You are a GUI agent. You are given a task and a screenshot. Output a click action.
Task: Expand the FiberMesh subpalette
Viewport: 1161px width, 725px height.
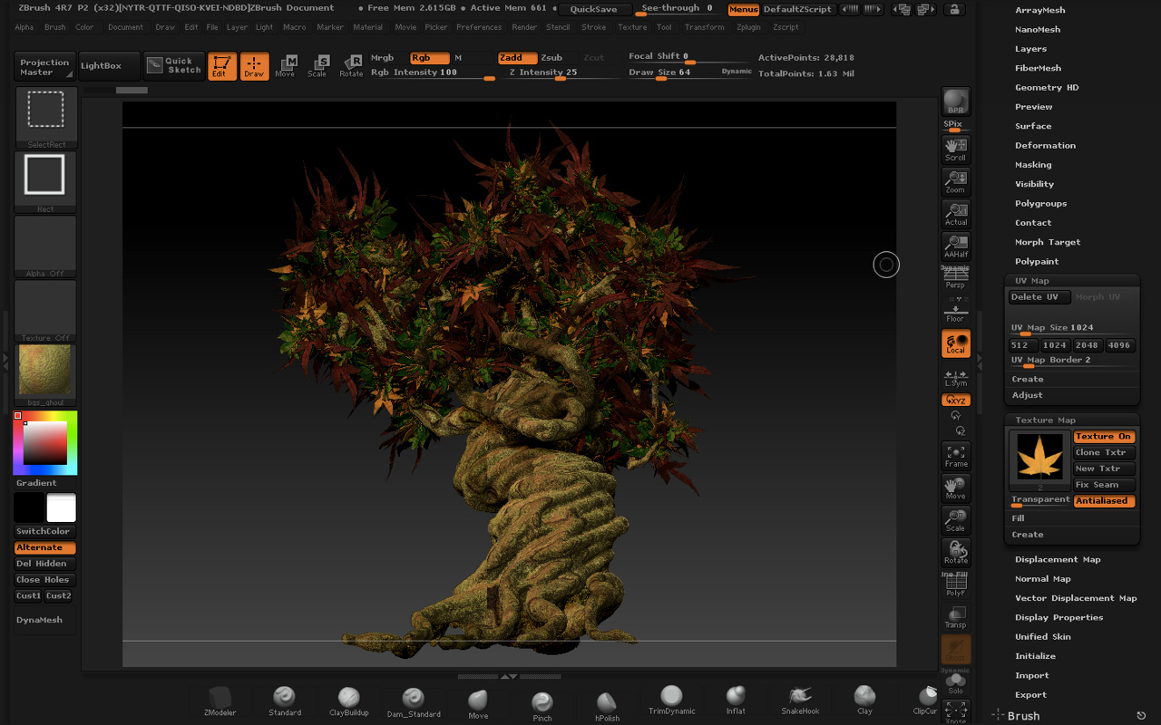(x=1038, y=68)
